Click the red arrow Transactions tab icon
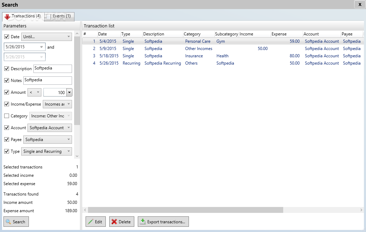Screen dimensions: 366x232 [x=7, y=17]
